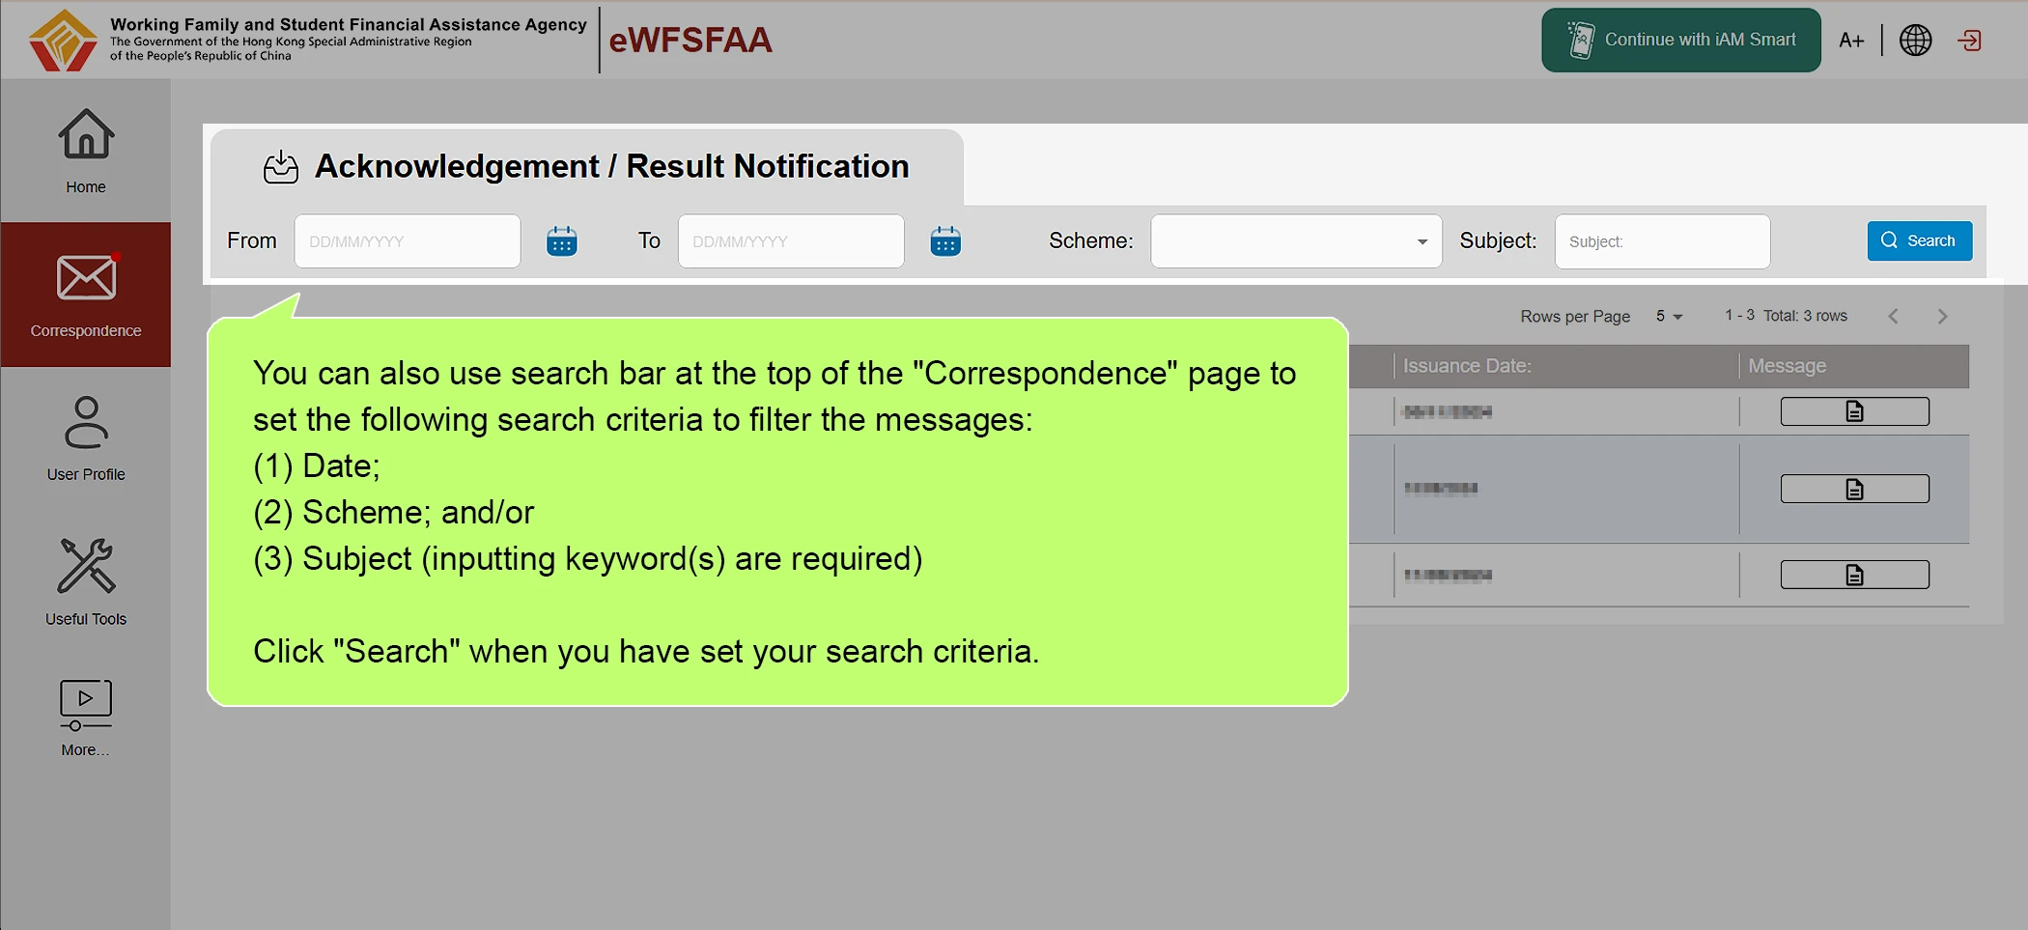Go to previous page chevron
The height and width of the screenshot is (930, 2028).
click(1893, 316)
